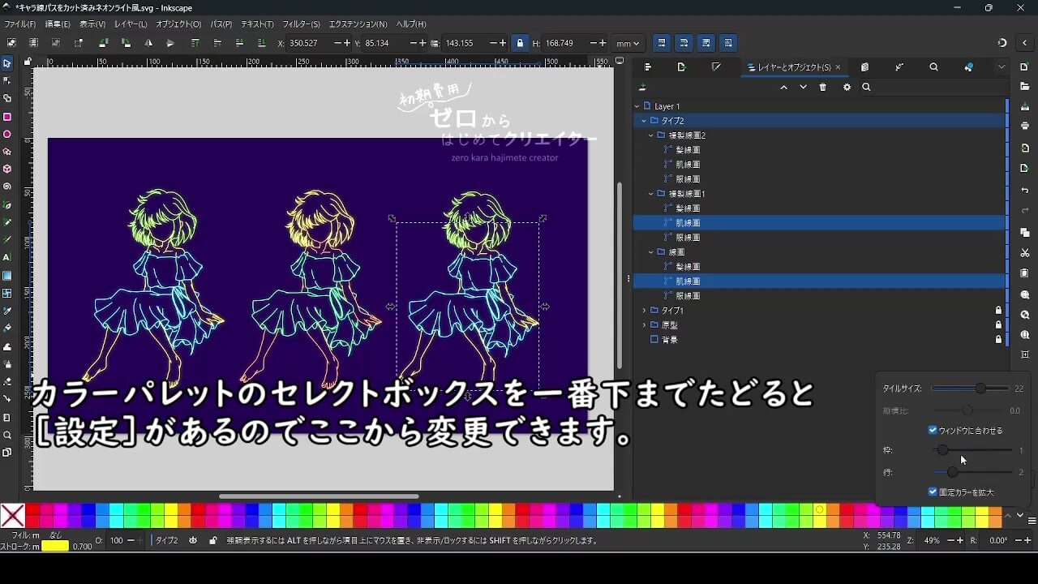Expand the 原型 layer group
The width and height of the screenshot is (1038, 584).
pos(645,325)
